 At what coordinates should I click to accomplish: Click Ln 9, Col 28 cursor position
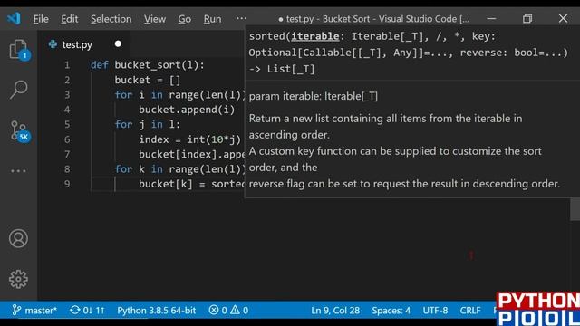pos(335,310)
